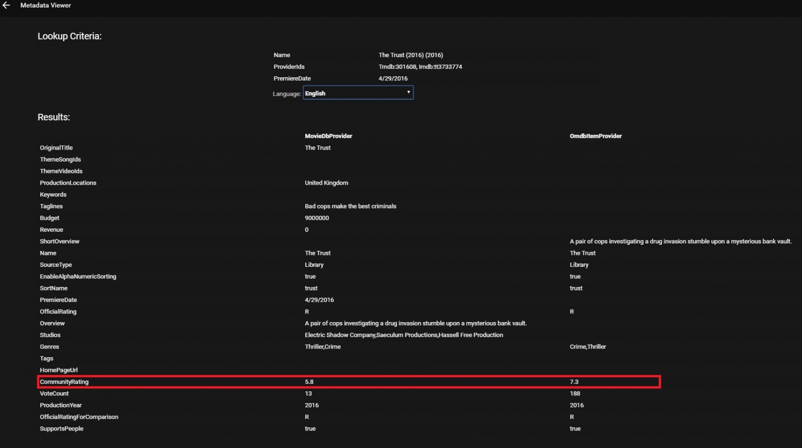The image size is (802, 448).
Task: Click the OmdbItemProvider column header
Action: point(595,136)
